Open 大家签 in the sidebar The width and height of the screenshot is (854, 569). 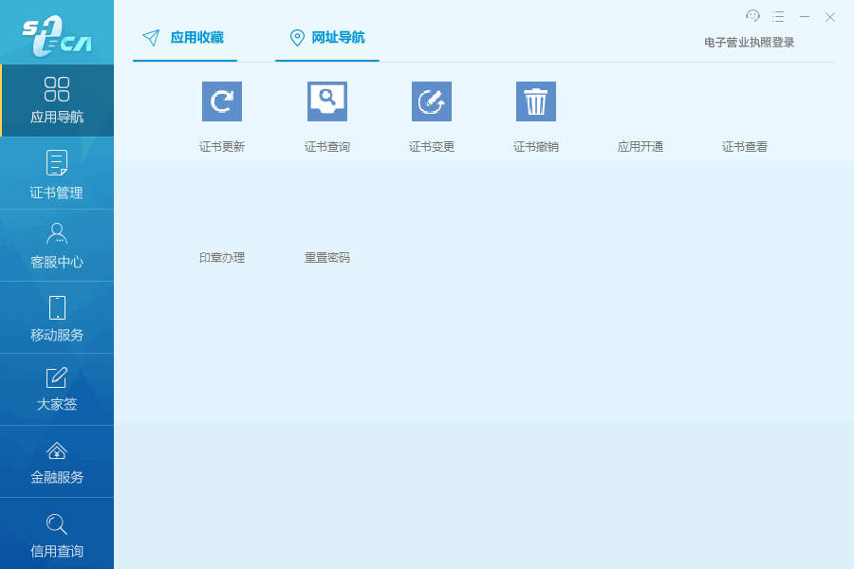[57, 390]
